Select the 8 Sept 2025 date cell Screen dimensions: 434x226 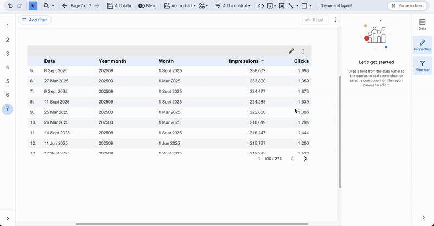click(56, 70)
